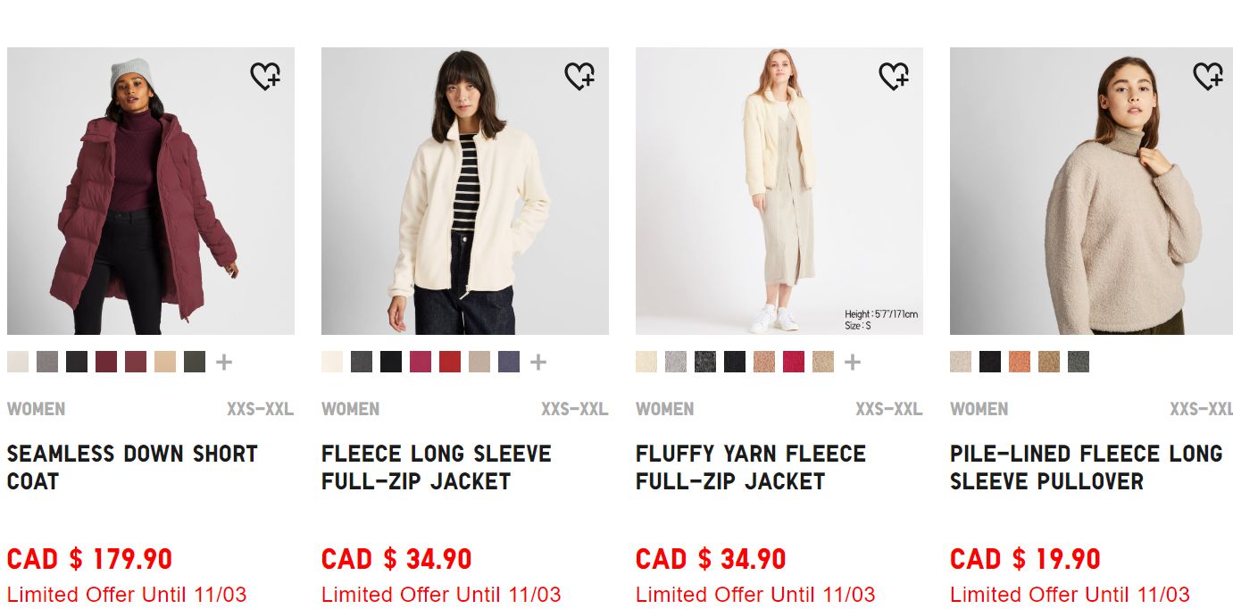
Task: Select orange swatch for Pile-Lined Fleece Pullover
Action: 1020,362
